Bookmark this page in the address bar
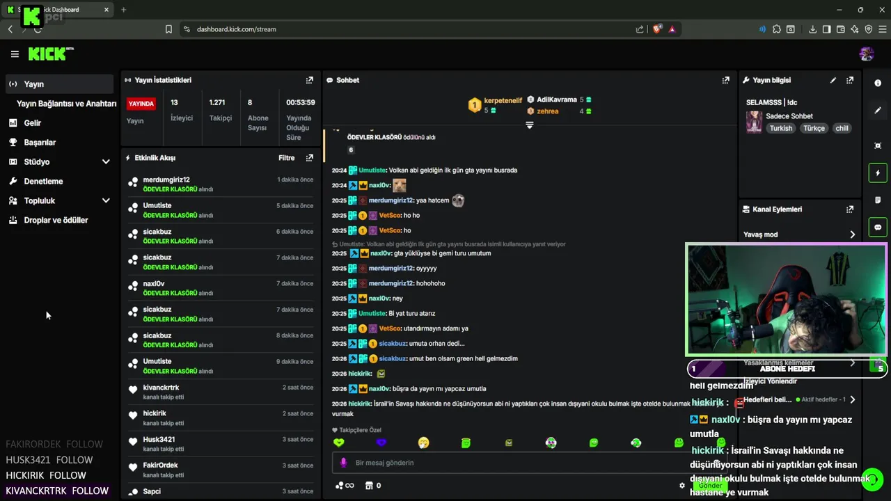The height and width of the screenshot is (501, 891). tap(168, 29)
